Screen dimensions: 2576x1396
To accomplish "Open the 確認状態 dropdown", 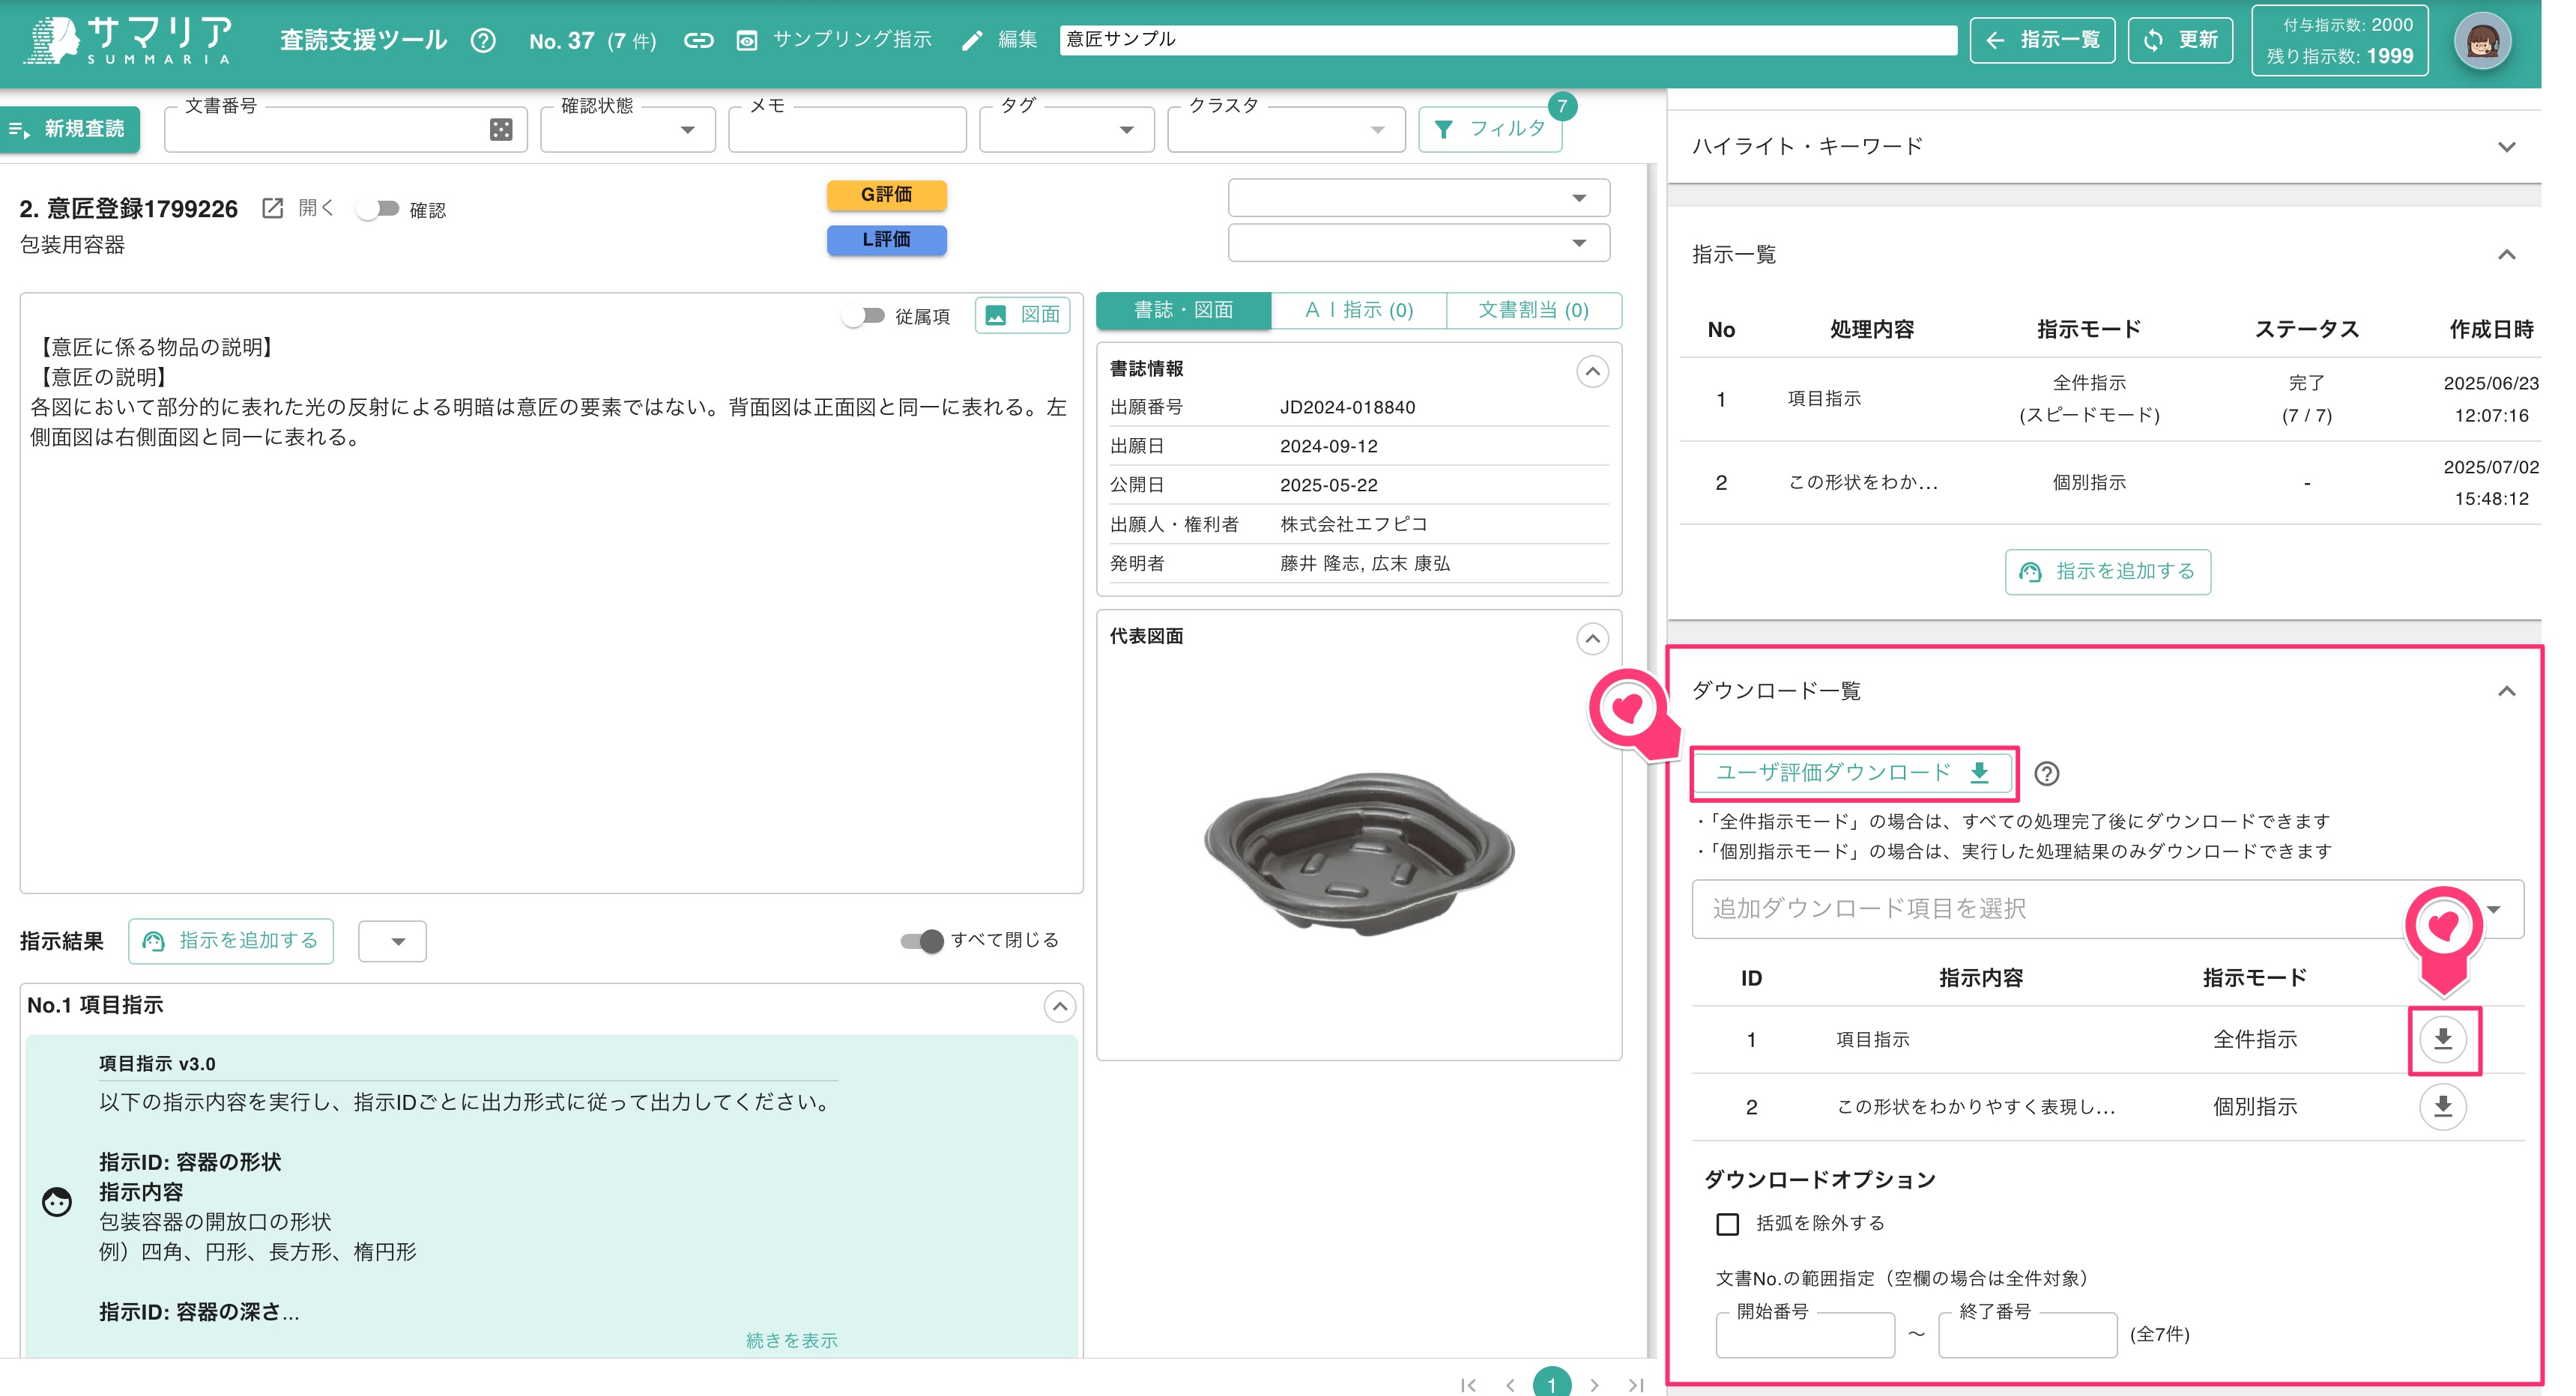I will coord(627,129).
